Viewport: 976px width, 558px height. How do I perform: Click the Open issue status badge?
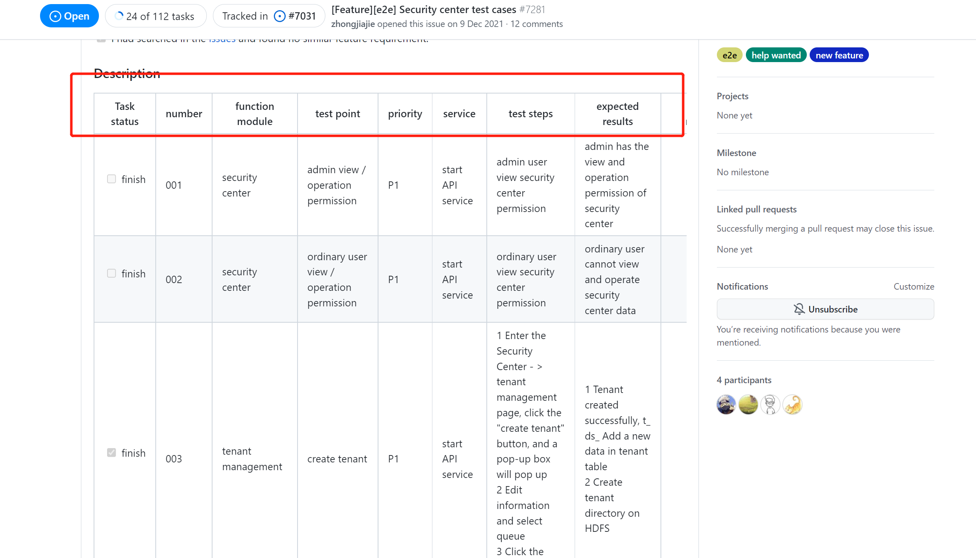tap(69, 16)
